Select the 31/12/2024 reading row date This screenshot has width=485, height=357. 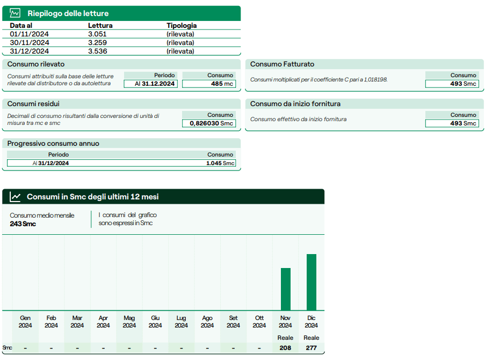pyautogui.click(x=29, y=51)
